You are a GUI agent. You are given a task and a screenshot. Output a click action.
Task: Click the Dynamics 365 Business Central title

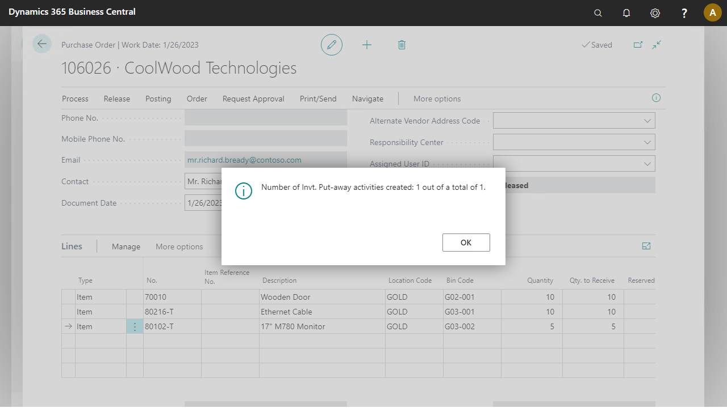point(72,11)
